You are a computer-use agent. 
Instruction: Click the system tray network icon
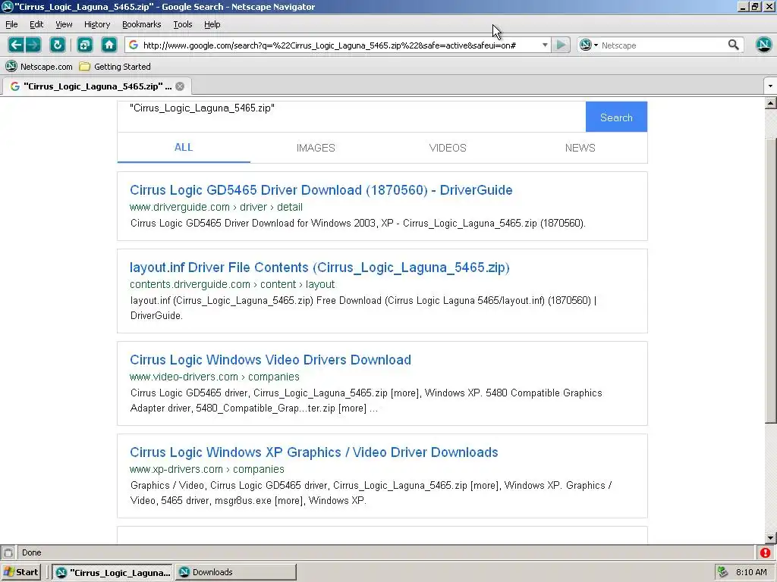click(x=722, y=572)
